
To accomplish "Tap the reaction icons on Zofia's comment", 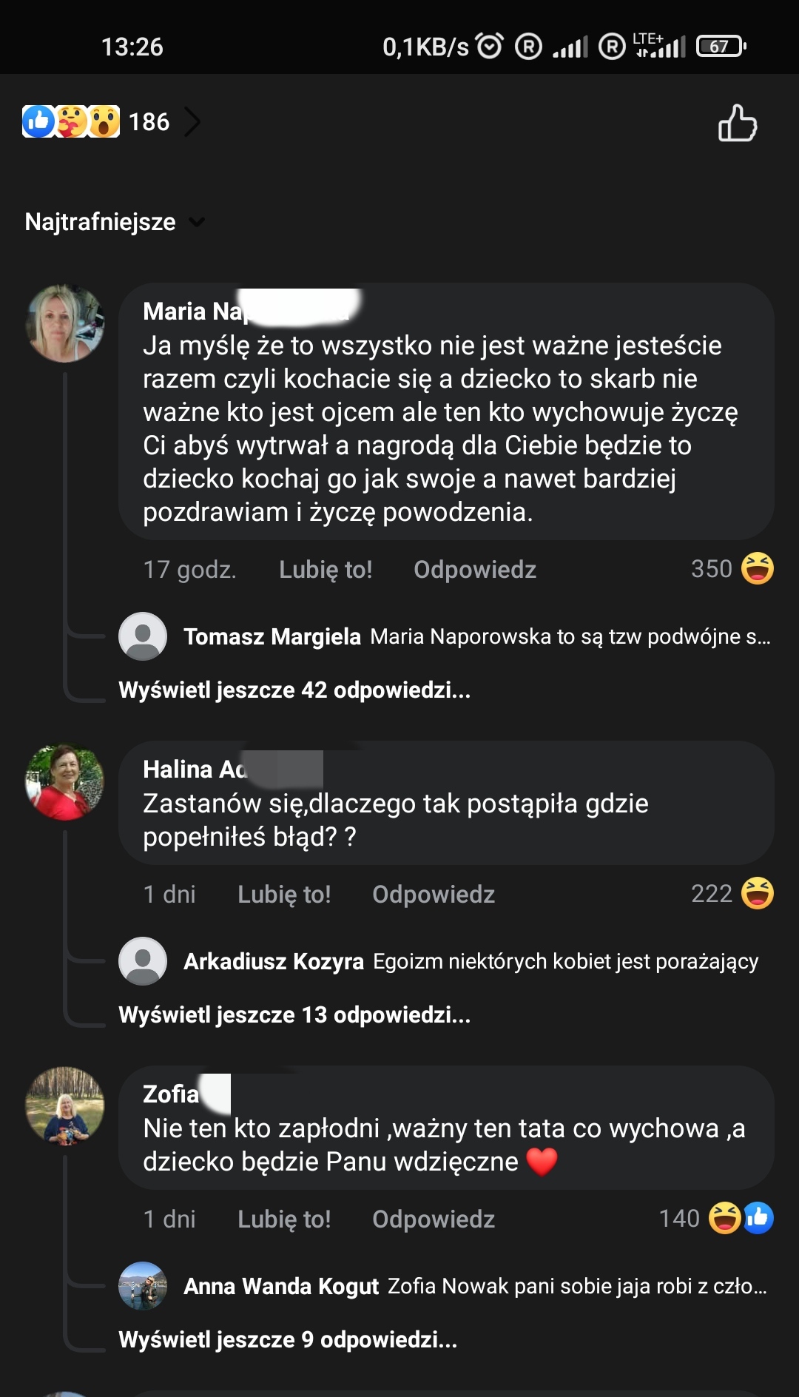I will pyautogui.click(x=741, y=1218).
